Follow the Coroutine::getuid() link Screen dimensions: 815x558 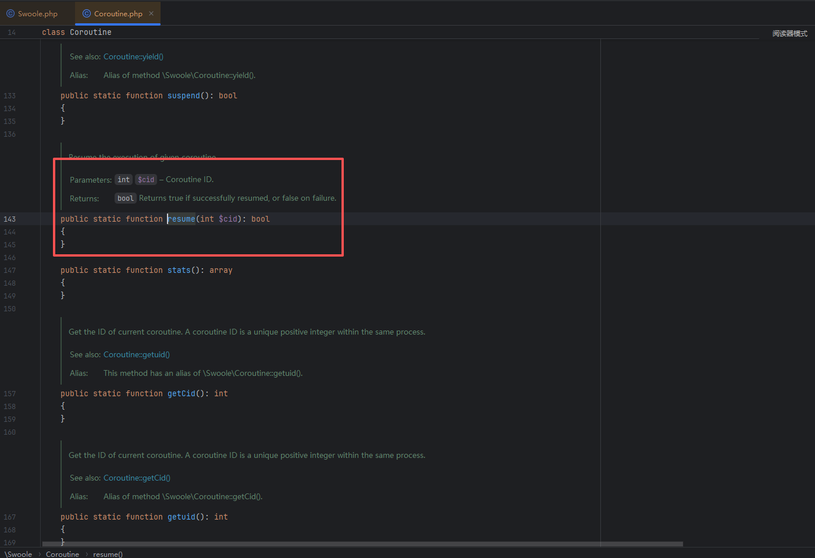coord(137,354)
